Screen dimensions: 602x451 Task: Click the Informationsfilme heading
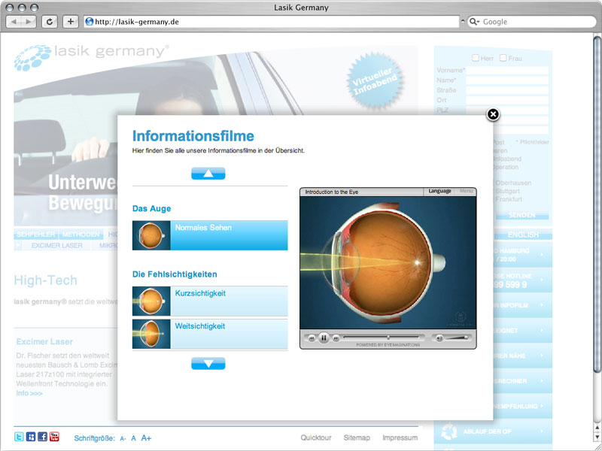(x=193, y=136)
